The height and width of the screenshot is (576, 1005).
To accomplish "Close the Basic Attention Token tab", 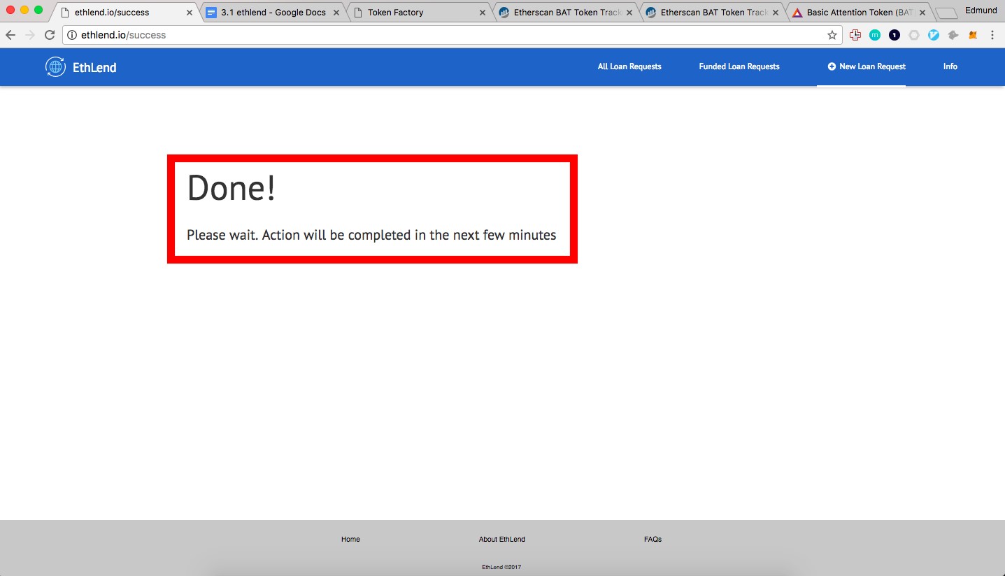I will [x=922, y=13].
